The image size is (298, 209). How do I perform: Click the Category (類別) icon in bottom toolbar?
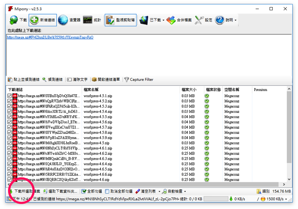259,191
